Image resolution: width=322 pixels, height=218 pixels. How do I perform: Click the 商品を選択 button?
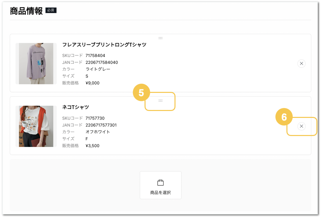pos(160,185)
